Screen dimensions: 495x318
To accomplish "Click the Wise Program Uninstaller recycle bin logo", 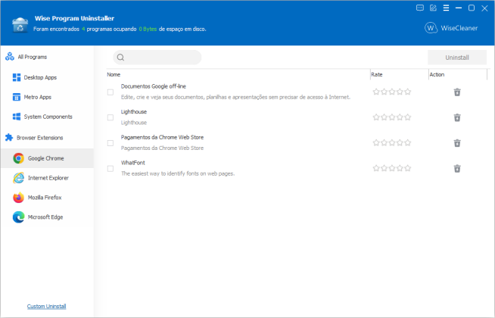I will click(20, 25).
